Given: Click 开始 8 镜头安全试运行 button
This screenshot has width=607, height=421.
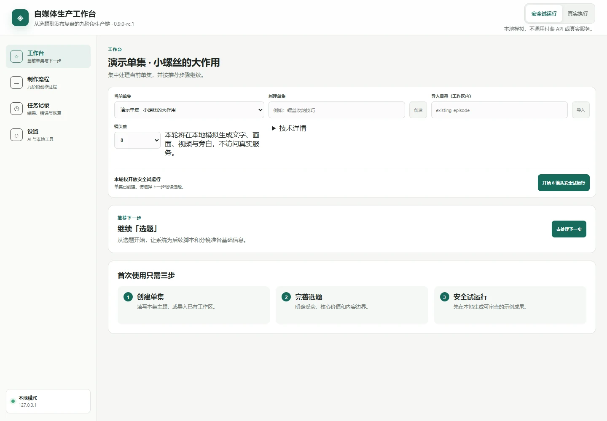Looking at the screenshot, I should tap(564, 183).
